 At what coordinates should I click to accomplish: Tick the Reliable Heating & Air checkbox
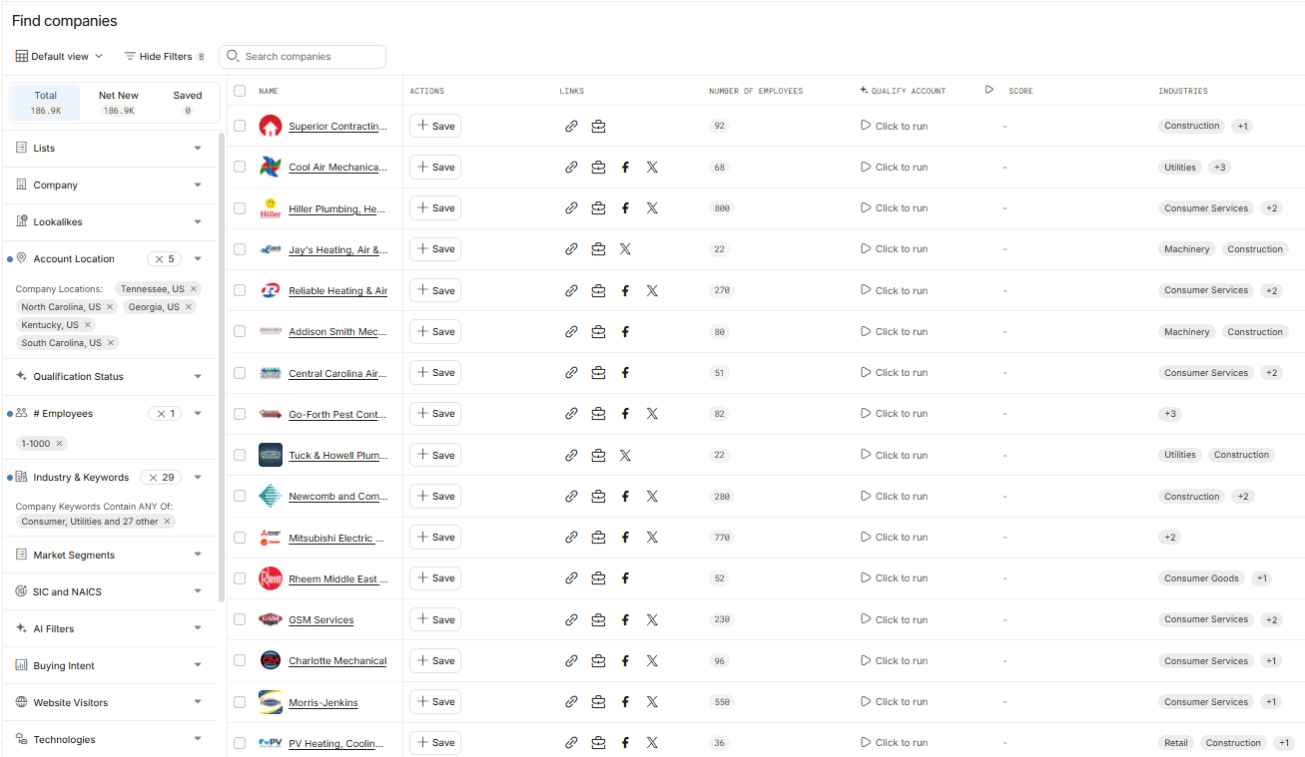tap(240, 290)
